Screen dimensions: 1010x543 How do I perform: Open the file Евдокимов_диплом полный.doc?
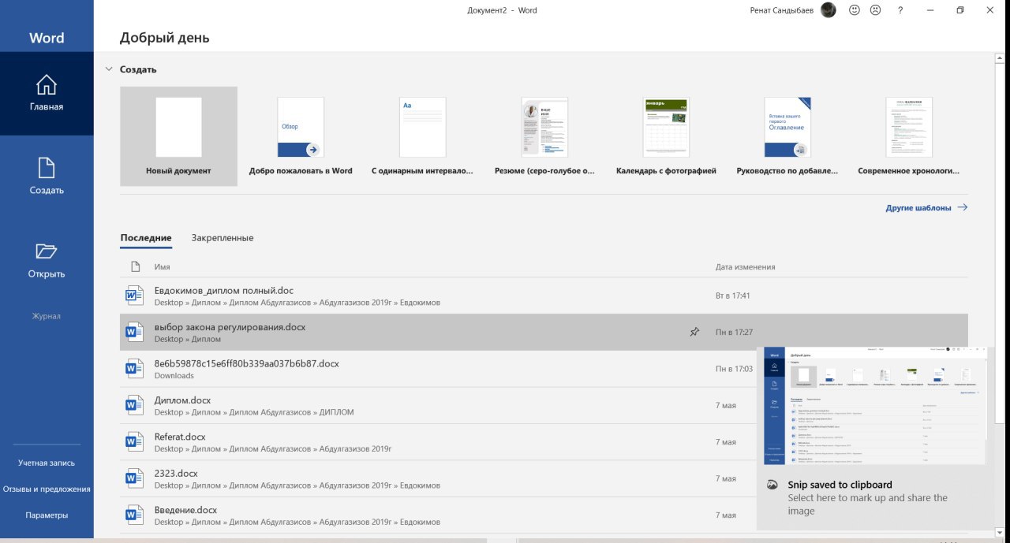[544, 296]
